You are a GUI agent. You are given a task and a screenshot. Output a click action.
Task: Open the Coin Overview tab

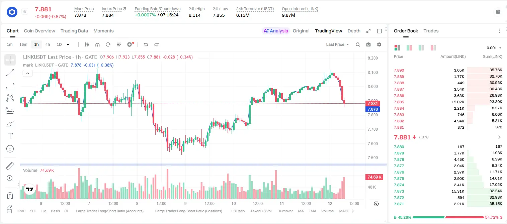tap(39, 31)
